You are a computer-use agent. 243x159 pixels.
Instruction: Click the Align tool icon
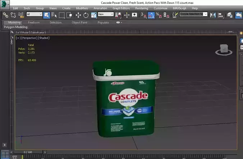pos(220,15)
